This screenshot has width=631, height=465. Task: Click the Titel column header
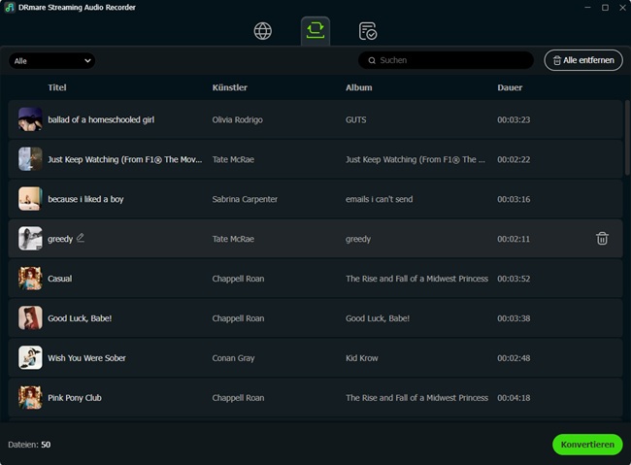57,87
